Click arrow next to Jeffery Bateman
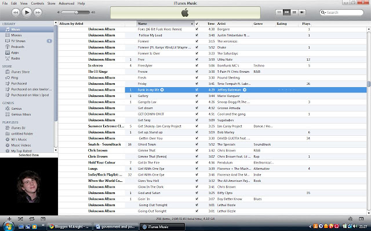Screen dimensions: 371x231 [x=245, y=90]
